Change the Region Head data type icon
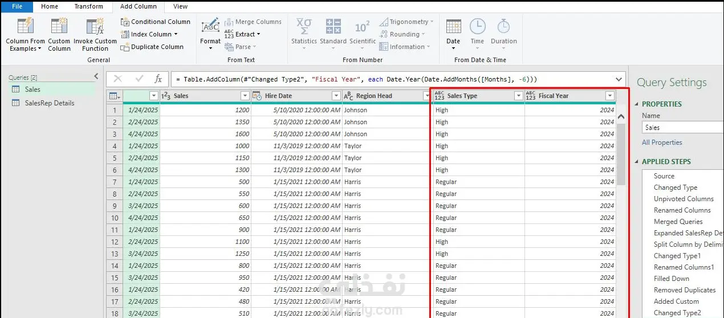Image resolution: width=724 pixels, height=318 pixels. point(348,96)
